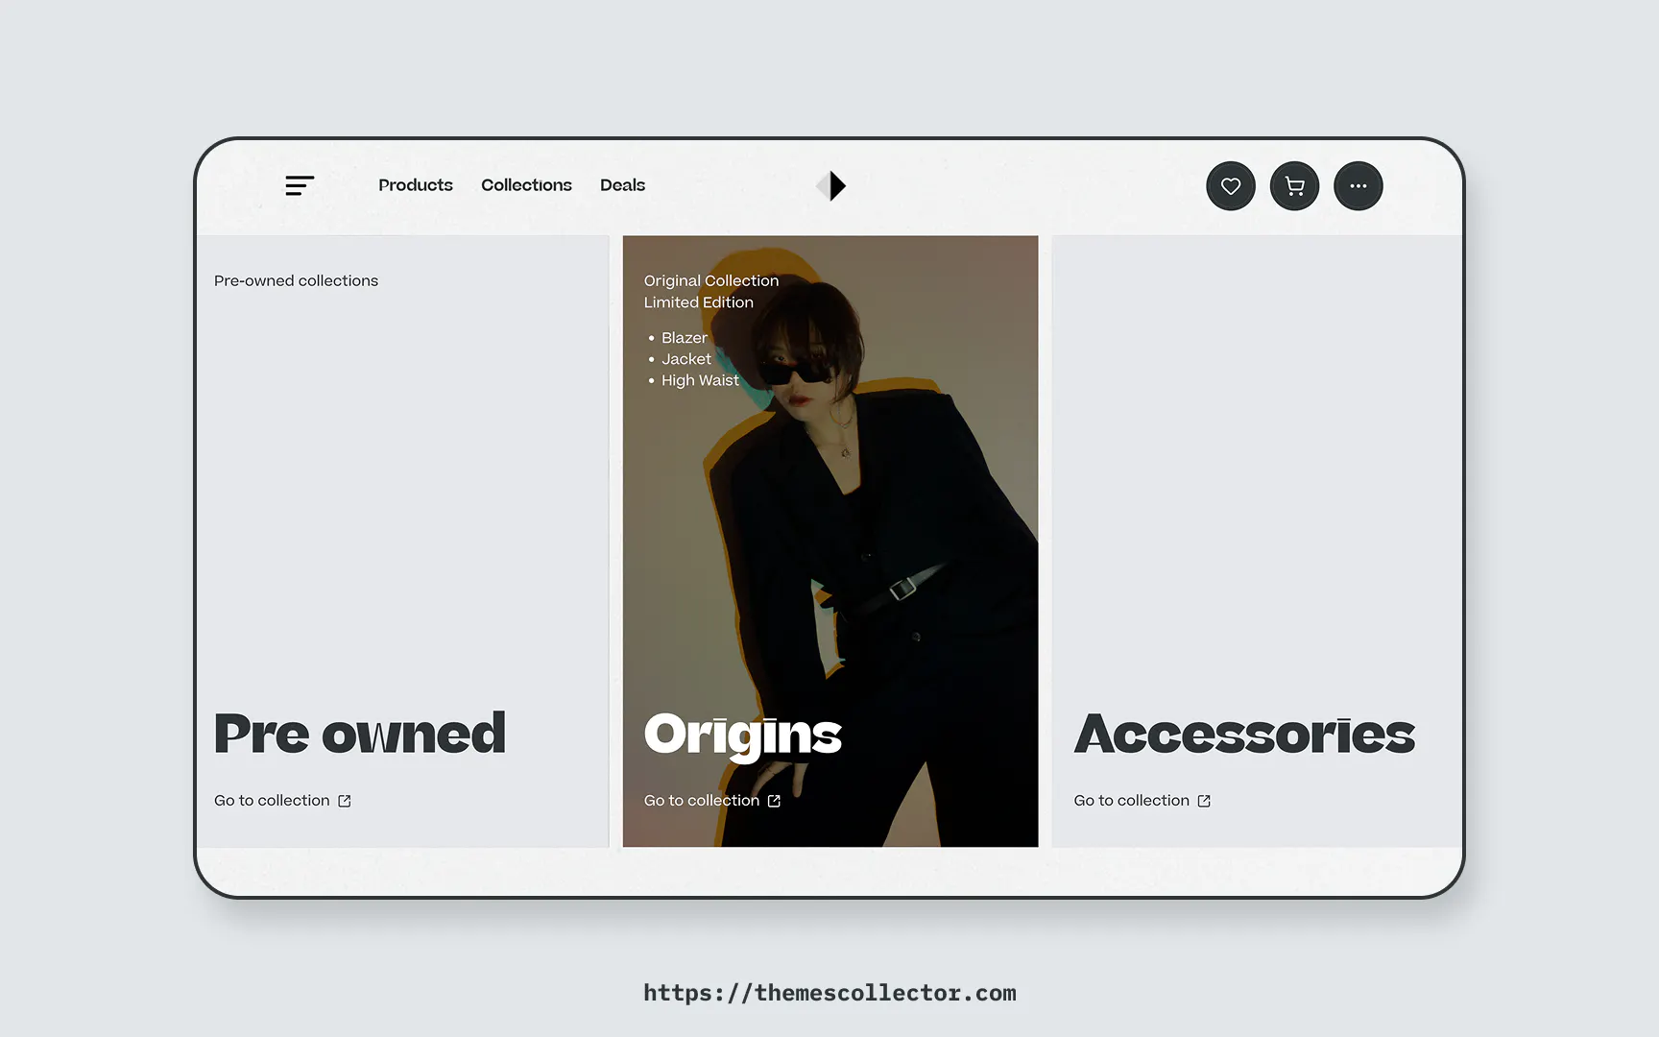1659x1037 pixels.
Task: Click the three-dots more options button
Action: [1358, 186]
